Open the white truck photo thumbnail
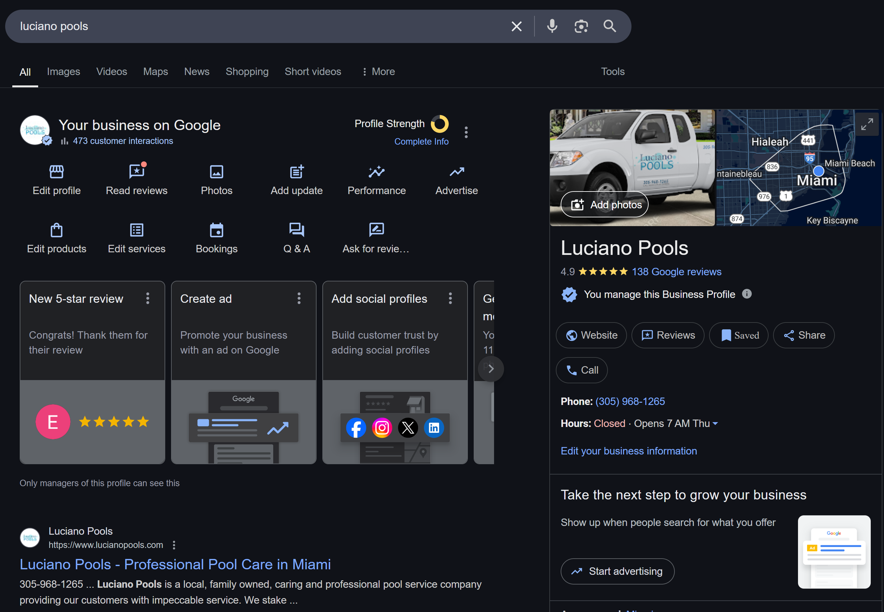The width and height of the screenshot is (884, 612). (x=632, y=168)
